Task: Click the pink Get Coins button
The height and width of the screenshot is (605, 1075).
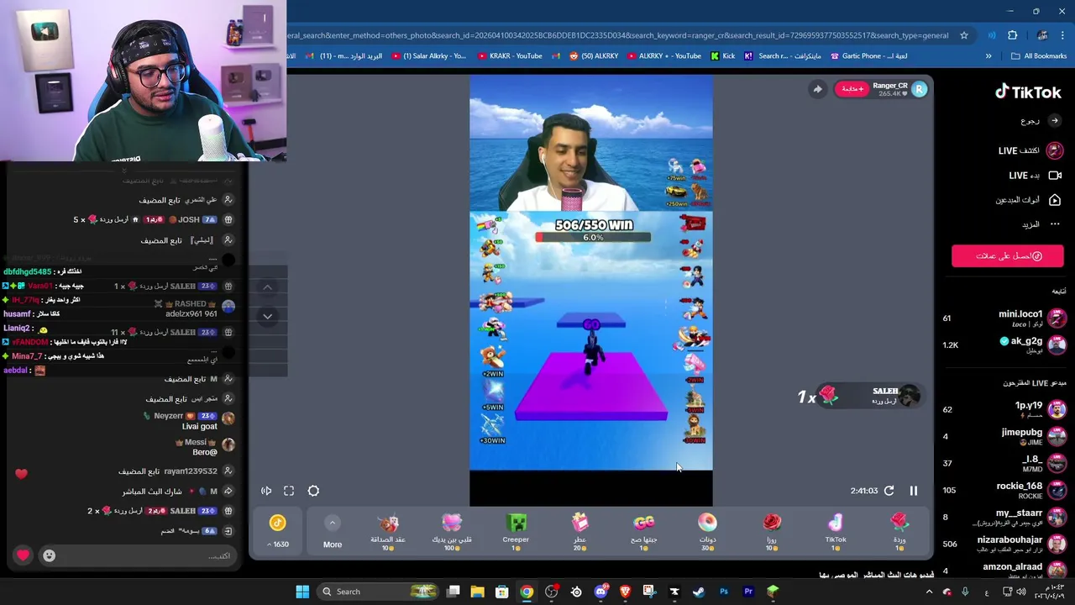Action: 1007,256
